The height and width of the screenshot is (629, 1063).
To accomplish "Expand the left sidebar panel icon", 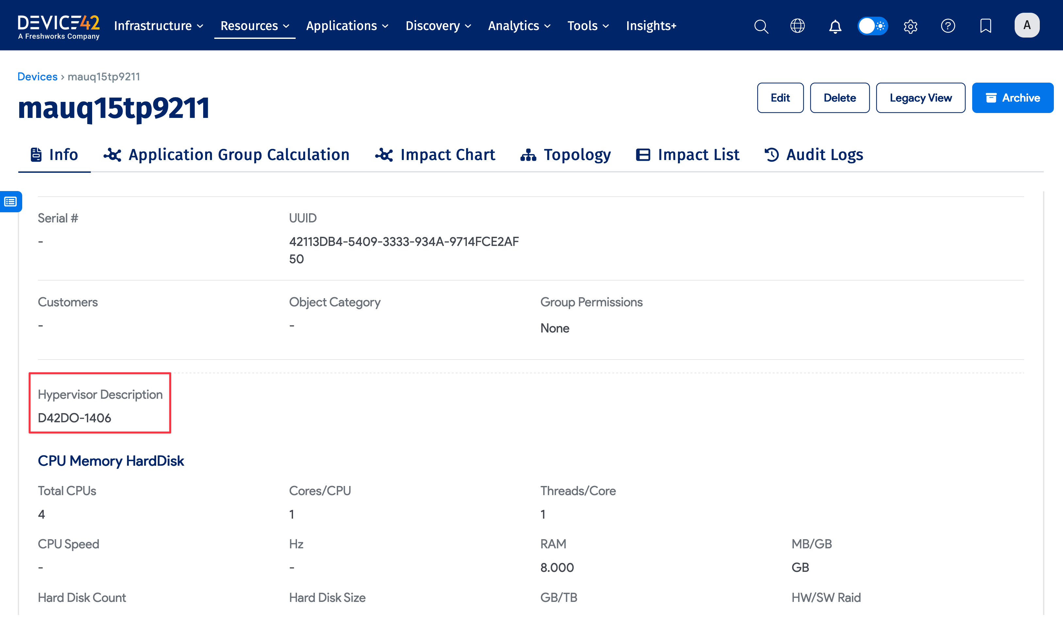I will [10, 201].
